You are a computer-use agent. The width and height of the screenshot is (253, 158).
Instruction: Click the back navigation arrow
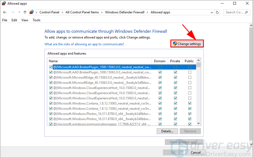(x=5, y=12)
